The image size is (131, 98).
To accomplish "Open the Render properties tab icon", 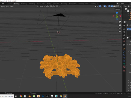I will 124,29.
